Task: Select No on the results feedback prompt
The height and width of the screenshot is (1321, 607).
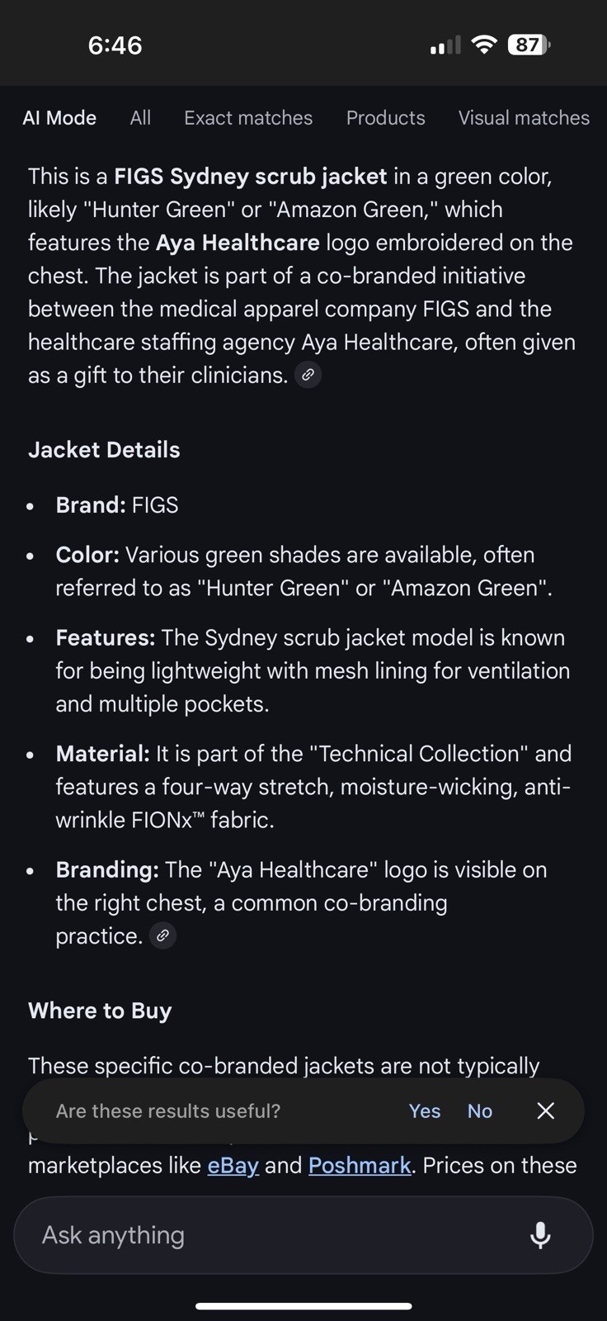Action: point(479,1110)
